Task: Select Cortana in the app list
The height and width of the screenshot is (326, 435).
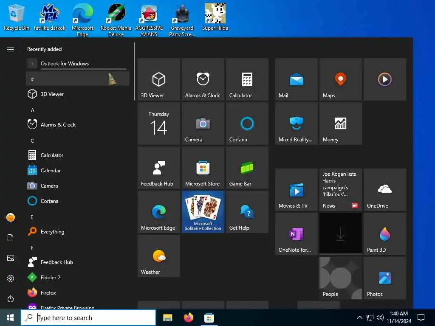Action: [x=78, y=201]
